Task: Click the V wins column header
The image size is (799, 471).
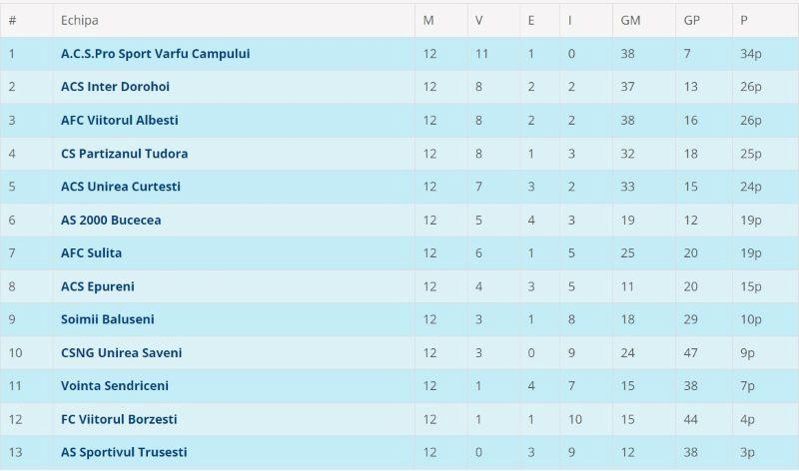Action: pyautogui.click(x=478, y=20)
